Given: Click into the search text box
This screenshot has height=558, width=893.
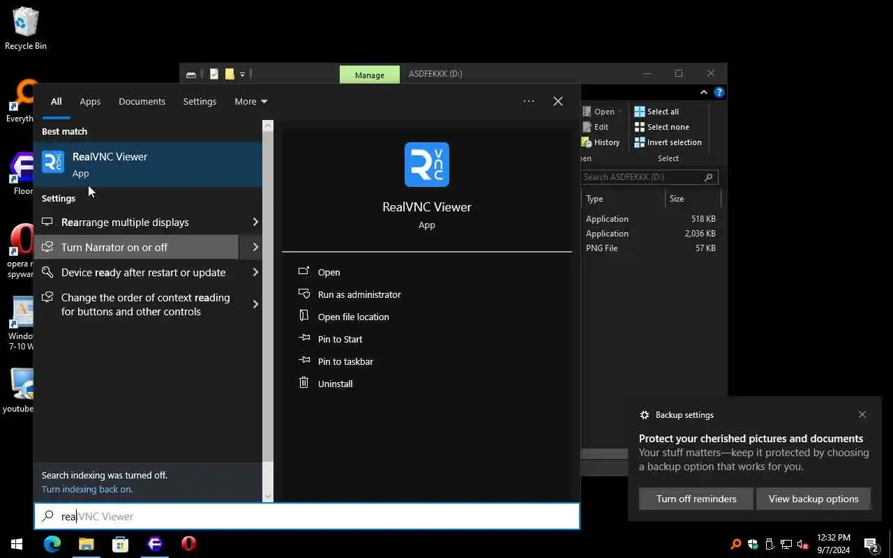Looking at the screenshot, I should 307,516.
